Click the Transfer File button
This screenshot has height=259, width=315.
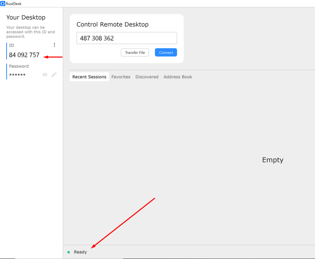135,52
